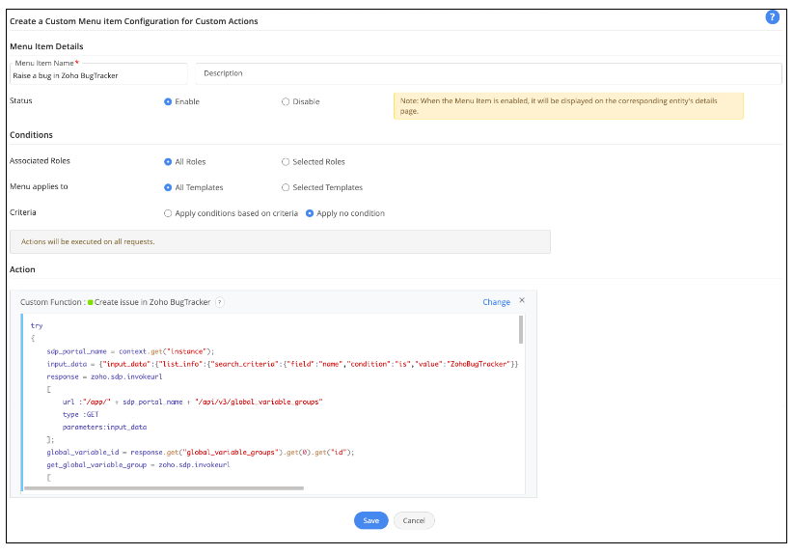Click the Save button
The height and width of the screenshot is (555, 794).
370,520
